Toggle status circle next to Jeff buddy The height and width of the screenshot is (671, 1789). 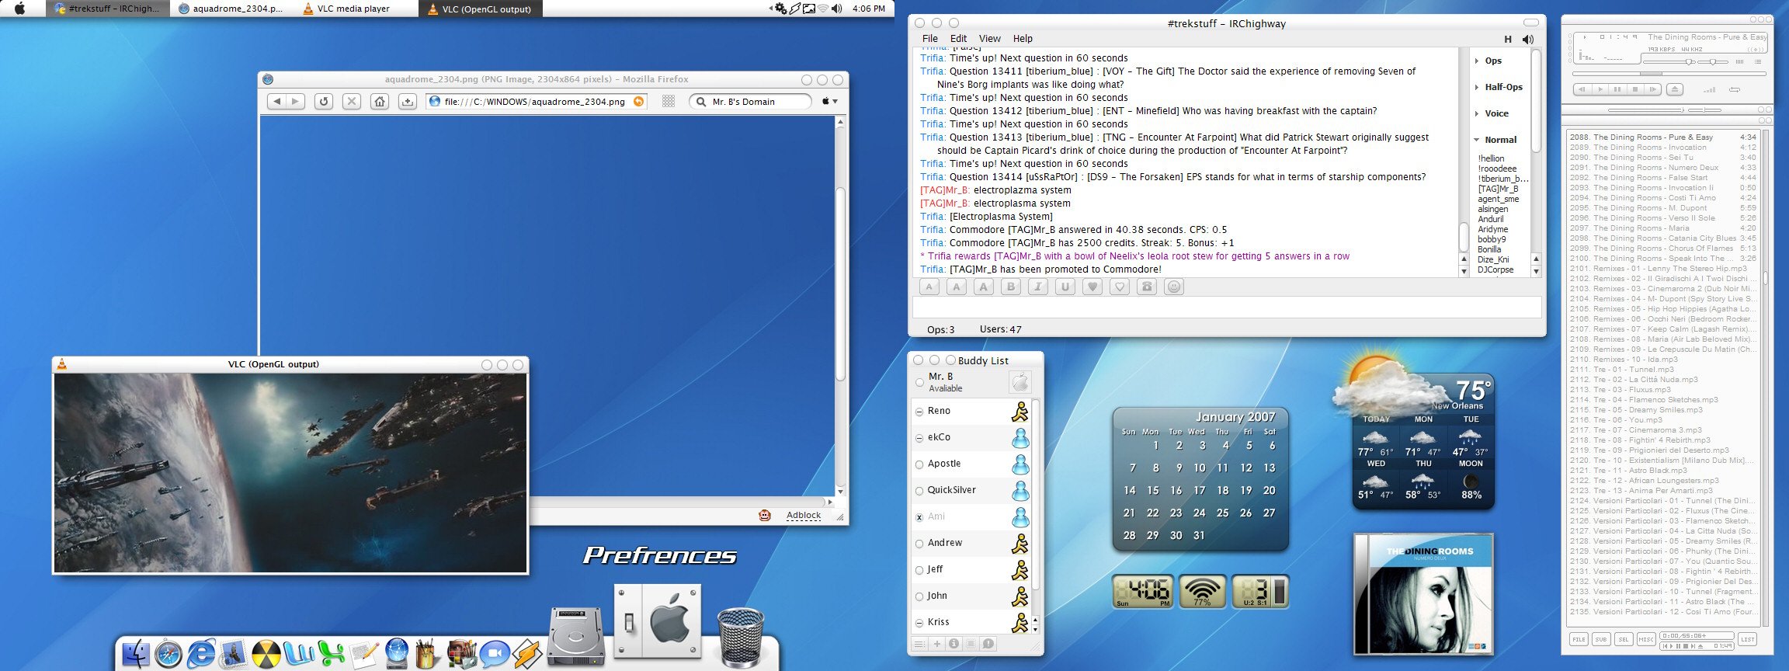(x=919, y=570)
